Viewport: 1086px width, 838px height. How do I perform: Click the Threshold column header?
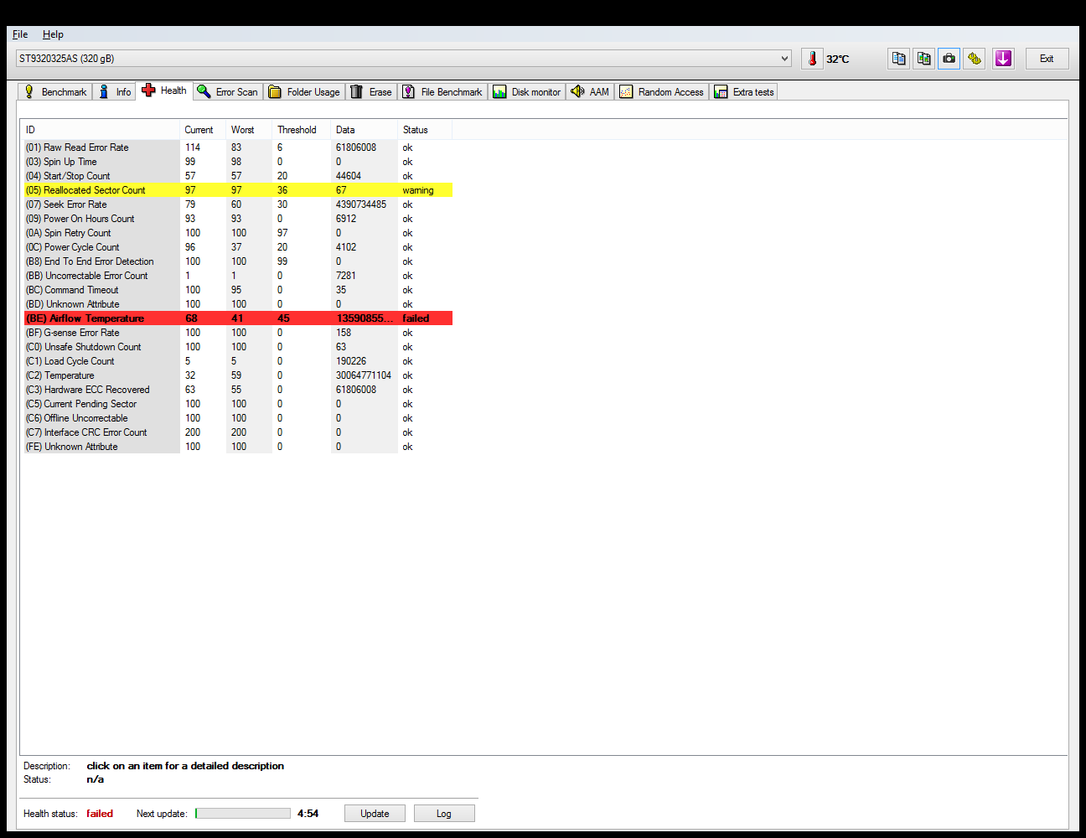tap(302, 130)
